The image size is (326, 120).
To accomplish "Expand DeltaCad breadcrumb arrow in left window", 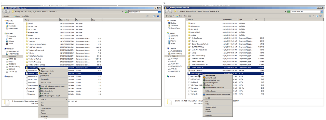I will pos(56,11).
